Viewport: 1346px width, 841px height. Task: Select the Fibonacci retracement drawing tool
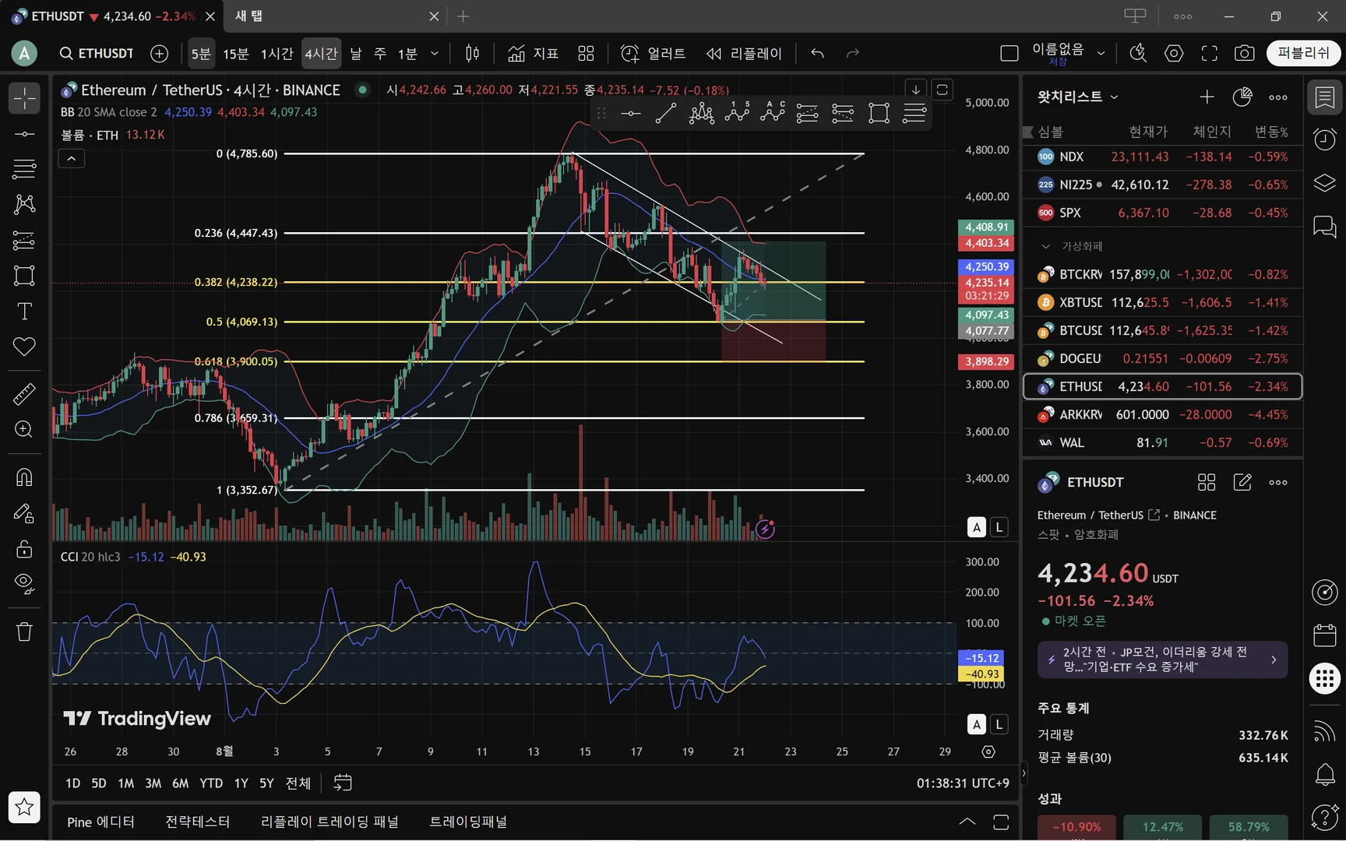(24, 168)
